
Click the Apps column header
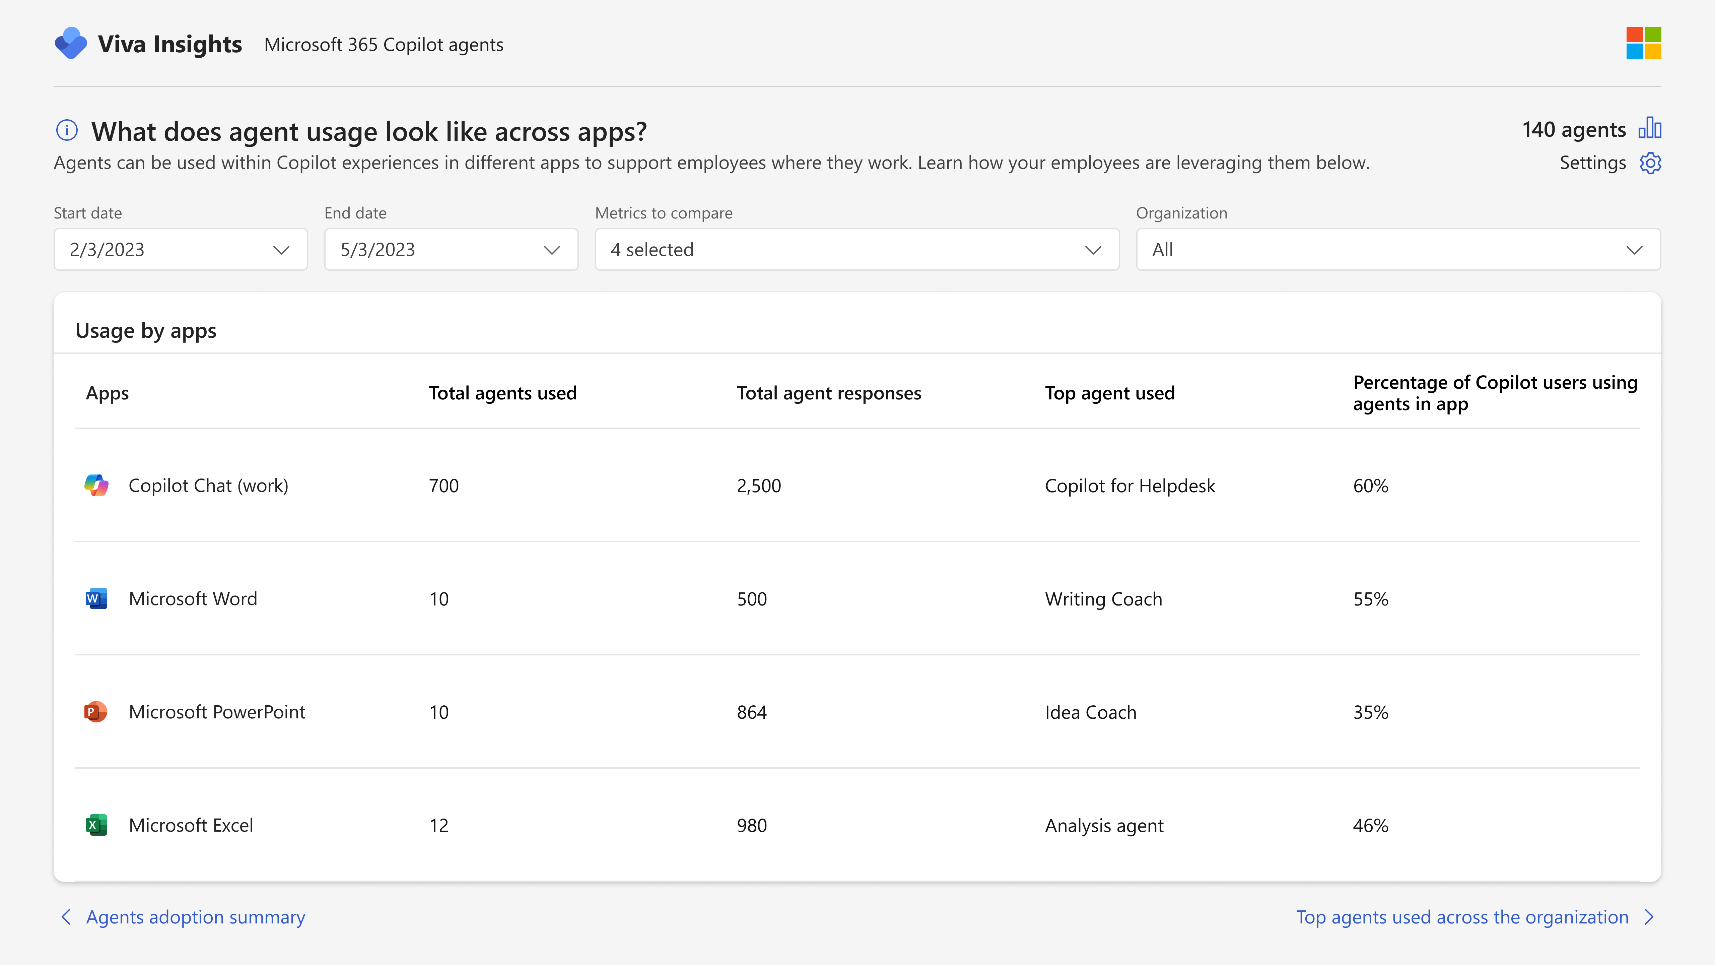(107, 394)
